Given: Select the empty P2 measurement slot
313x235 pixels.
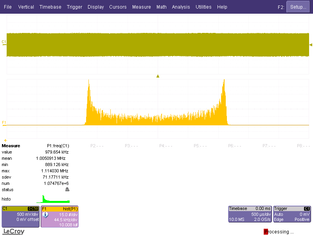Looking at the screenshot, I should (97, 146).
